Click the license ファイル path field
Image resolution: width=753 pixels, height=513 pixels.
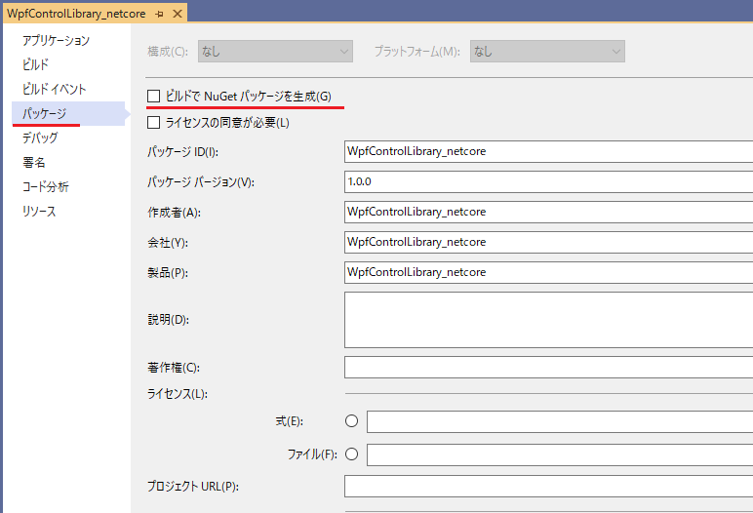(x=560, y=454)
